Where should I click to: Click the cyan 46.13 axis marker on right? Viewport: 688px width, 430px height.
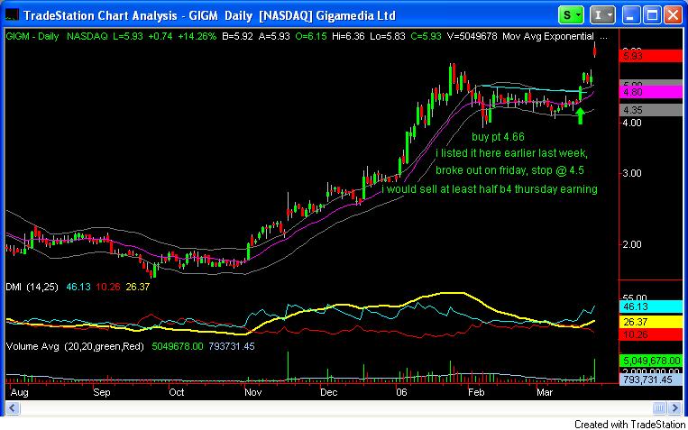[x=650, y=306]
